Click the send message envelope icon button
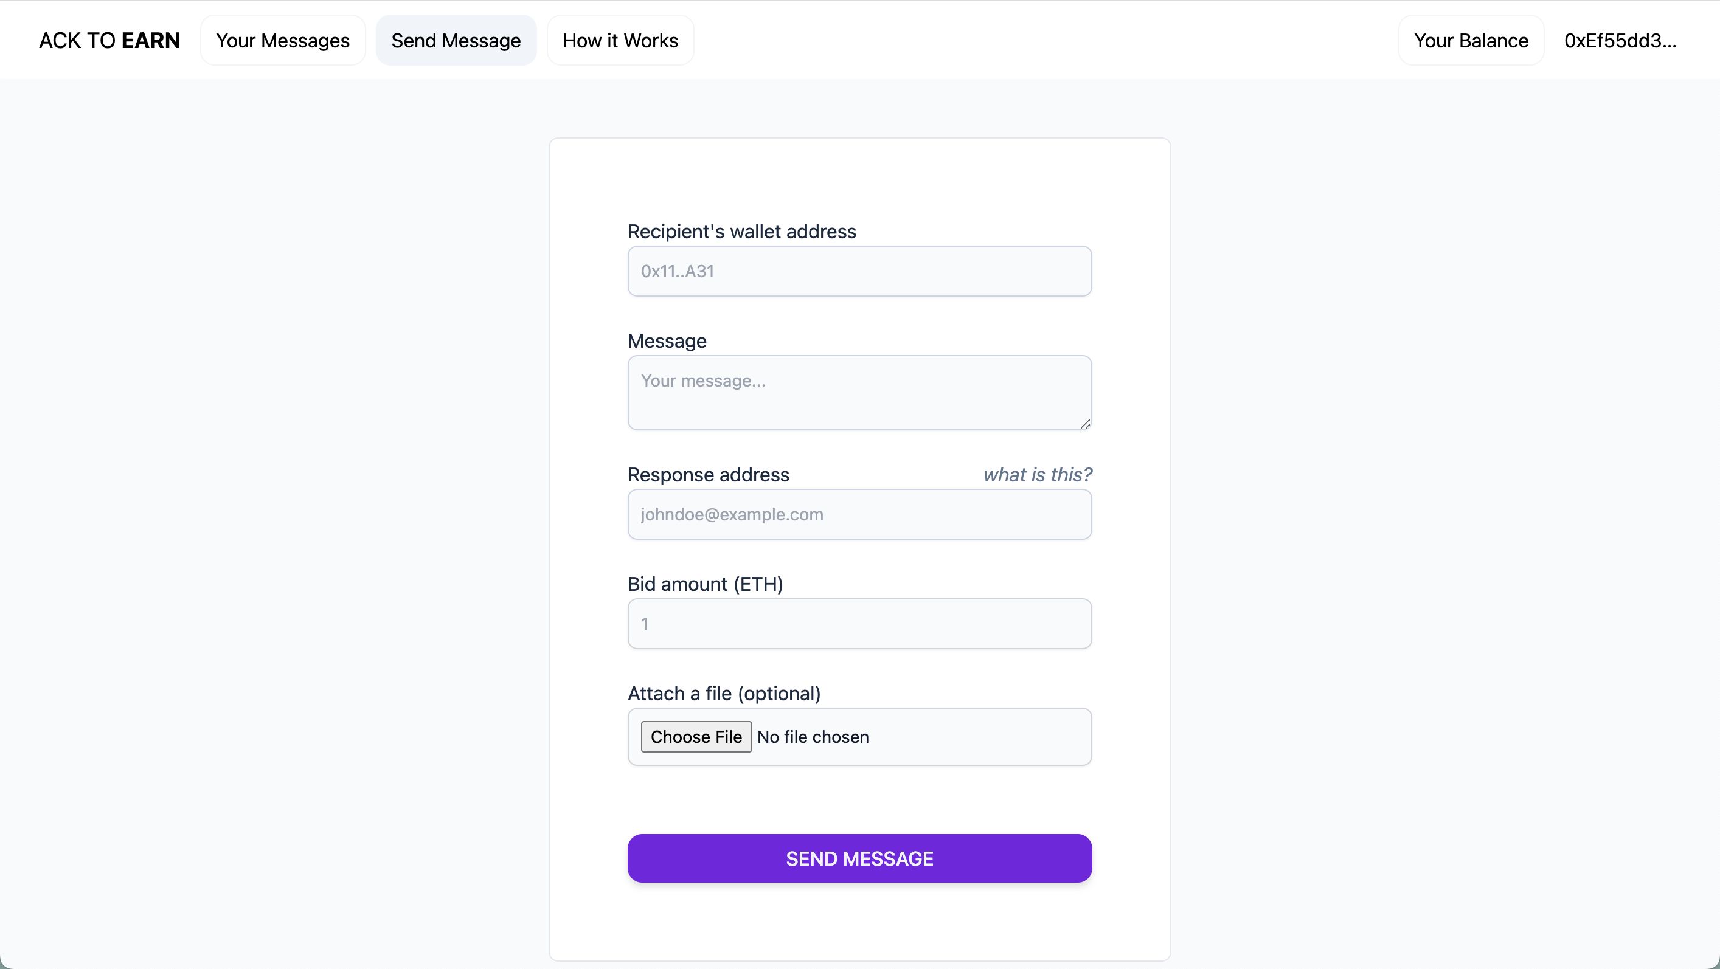 click(x=859, y=858)
